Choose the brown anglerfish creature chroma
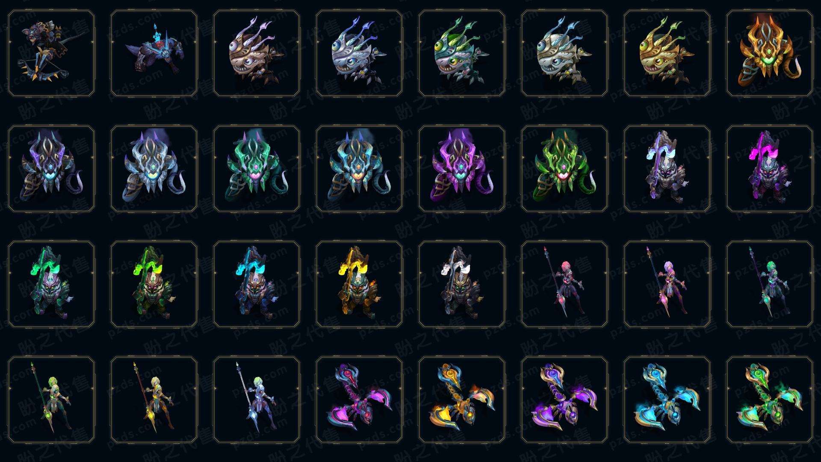Screen dimensions: 821x462 click(257, 53)
